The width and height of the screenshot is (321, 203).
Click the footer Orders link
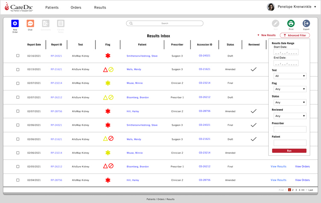pyautogui.click(x=161, y=199)
